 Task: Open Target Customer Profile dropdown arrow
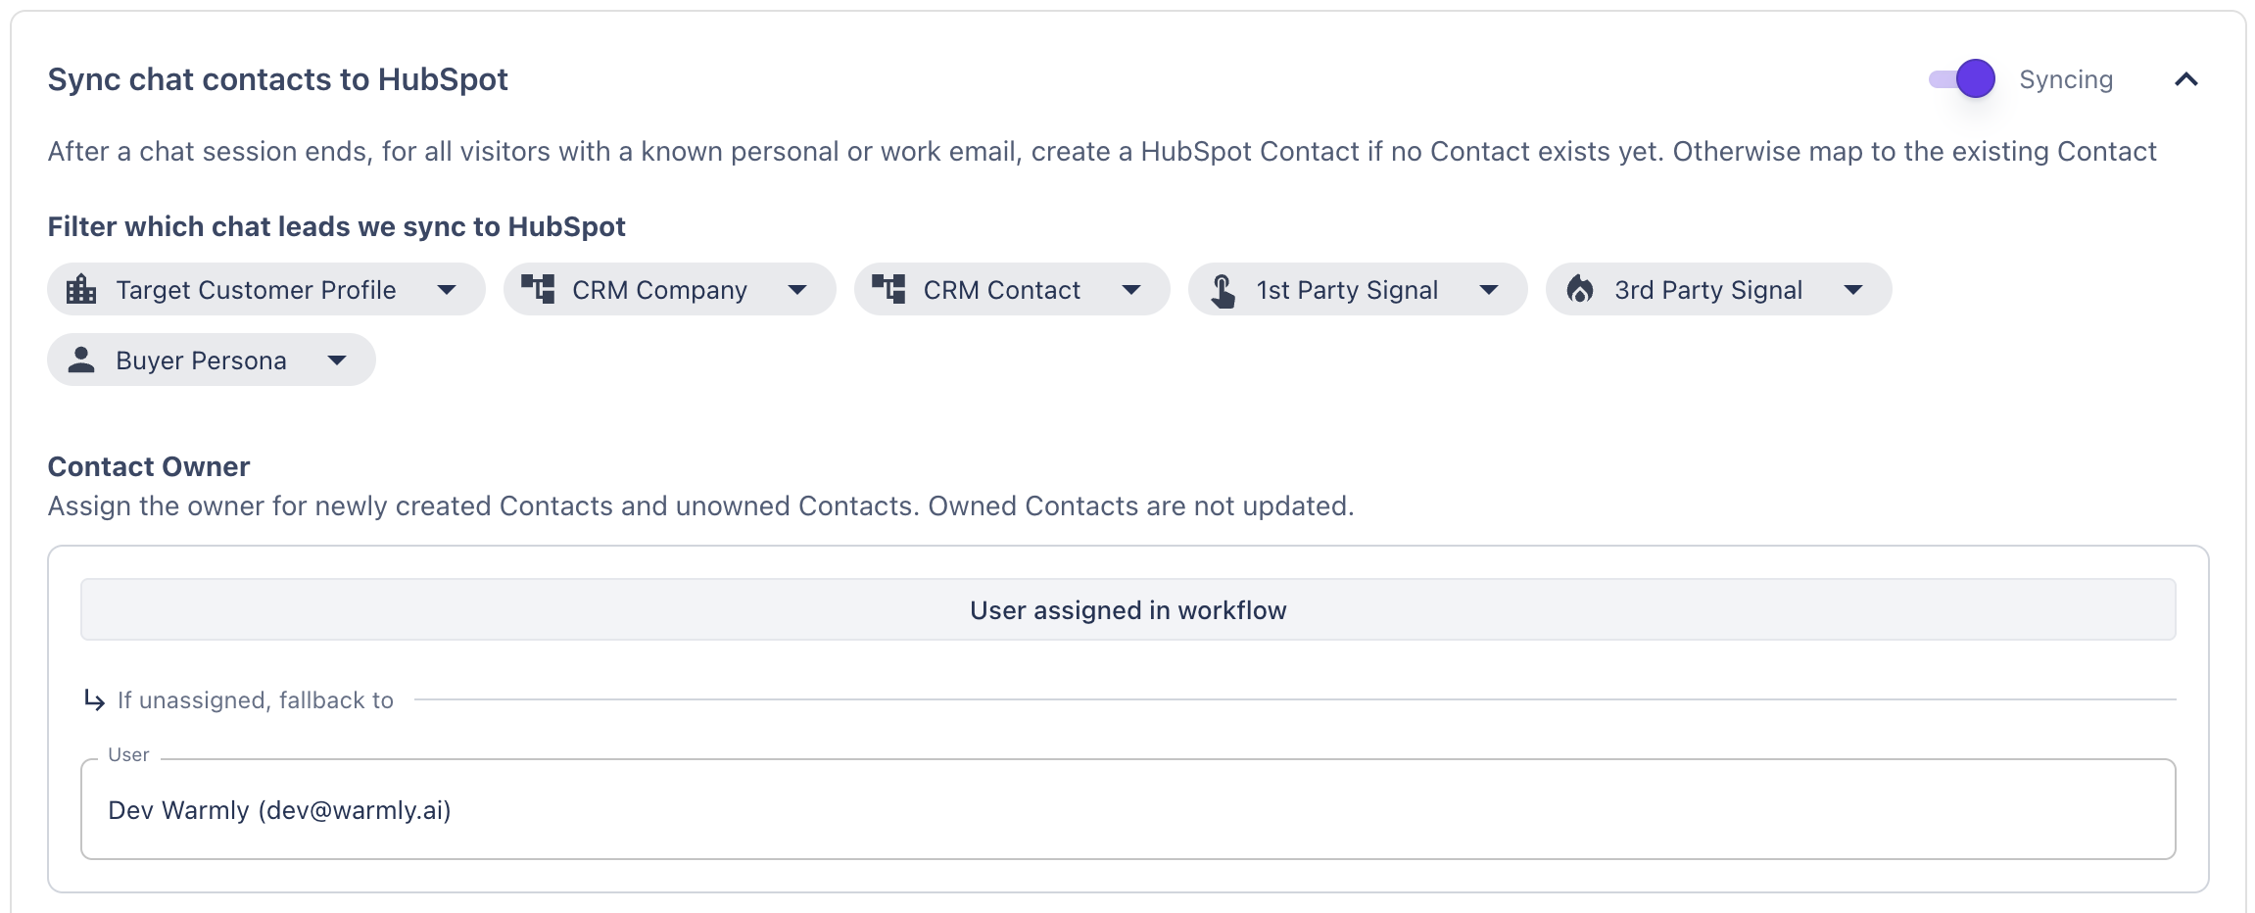click(x=447, y=290)
